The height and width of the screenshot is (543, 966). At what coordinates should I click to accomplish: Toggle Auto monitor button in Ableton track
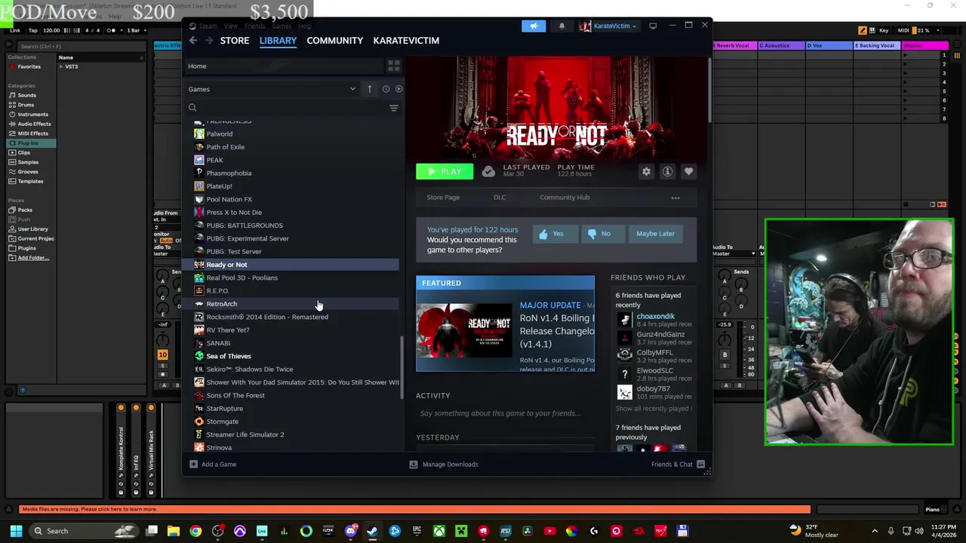[x=165, y=241]
